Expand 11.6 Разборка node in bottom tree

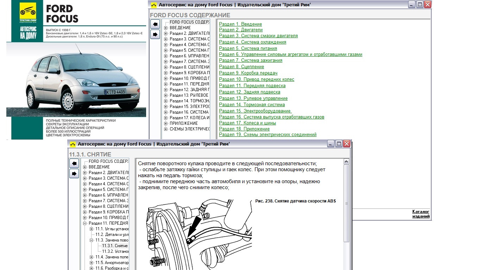[92, 268]
